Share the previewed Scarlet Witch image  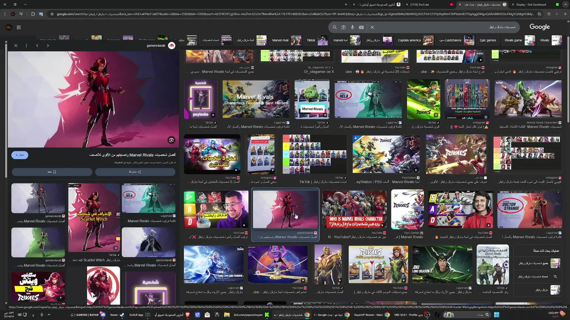(135, 172)
